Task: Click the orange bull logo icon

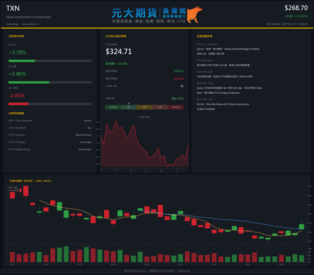Action: pos(195,14)
